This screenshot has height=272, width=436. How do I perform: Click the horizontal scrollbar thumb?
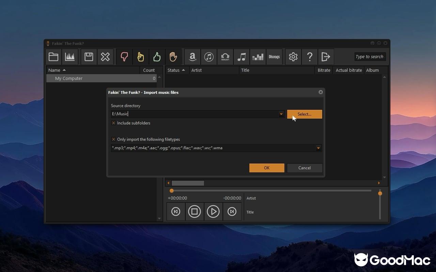point(188,183)
